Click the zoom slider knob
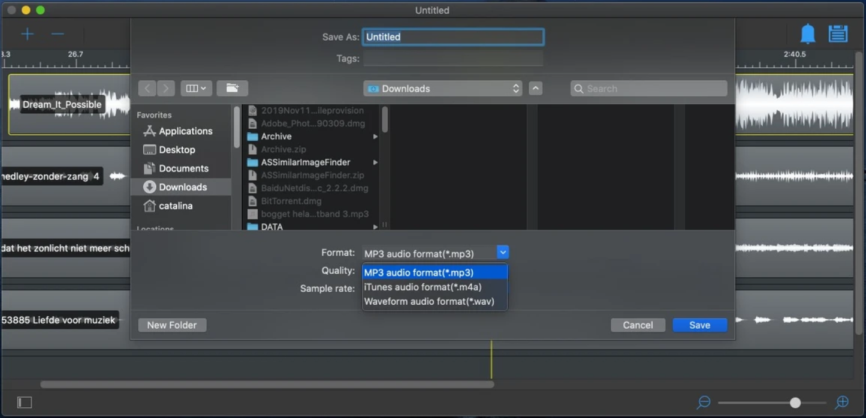Image resolution: width=866 pixels, height=418 pixels. click(795, 402)
